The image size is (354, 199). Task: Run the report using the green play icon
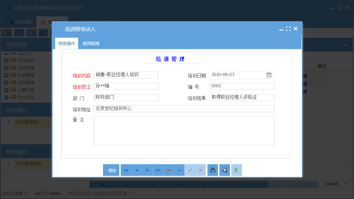pos(236,170)
